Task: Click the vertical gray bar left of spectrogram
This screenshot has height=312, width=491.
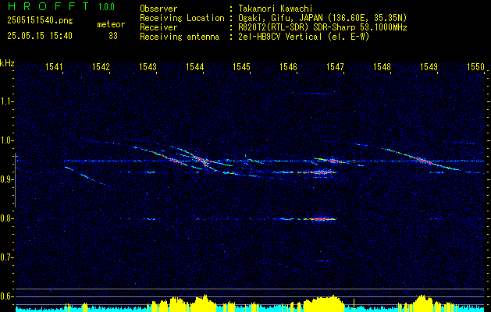Action: [15, 179]
